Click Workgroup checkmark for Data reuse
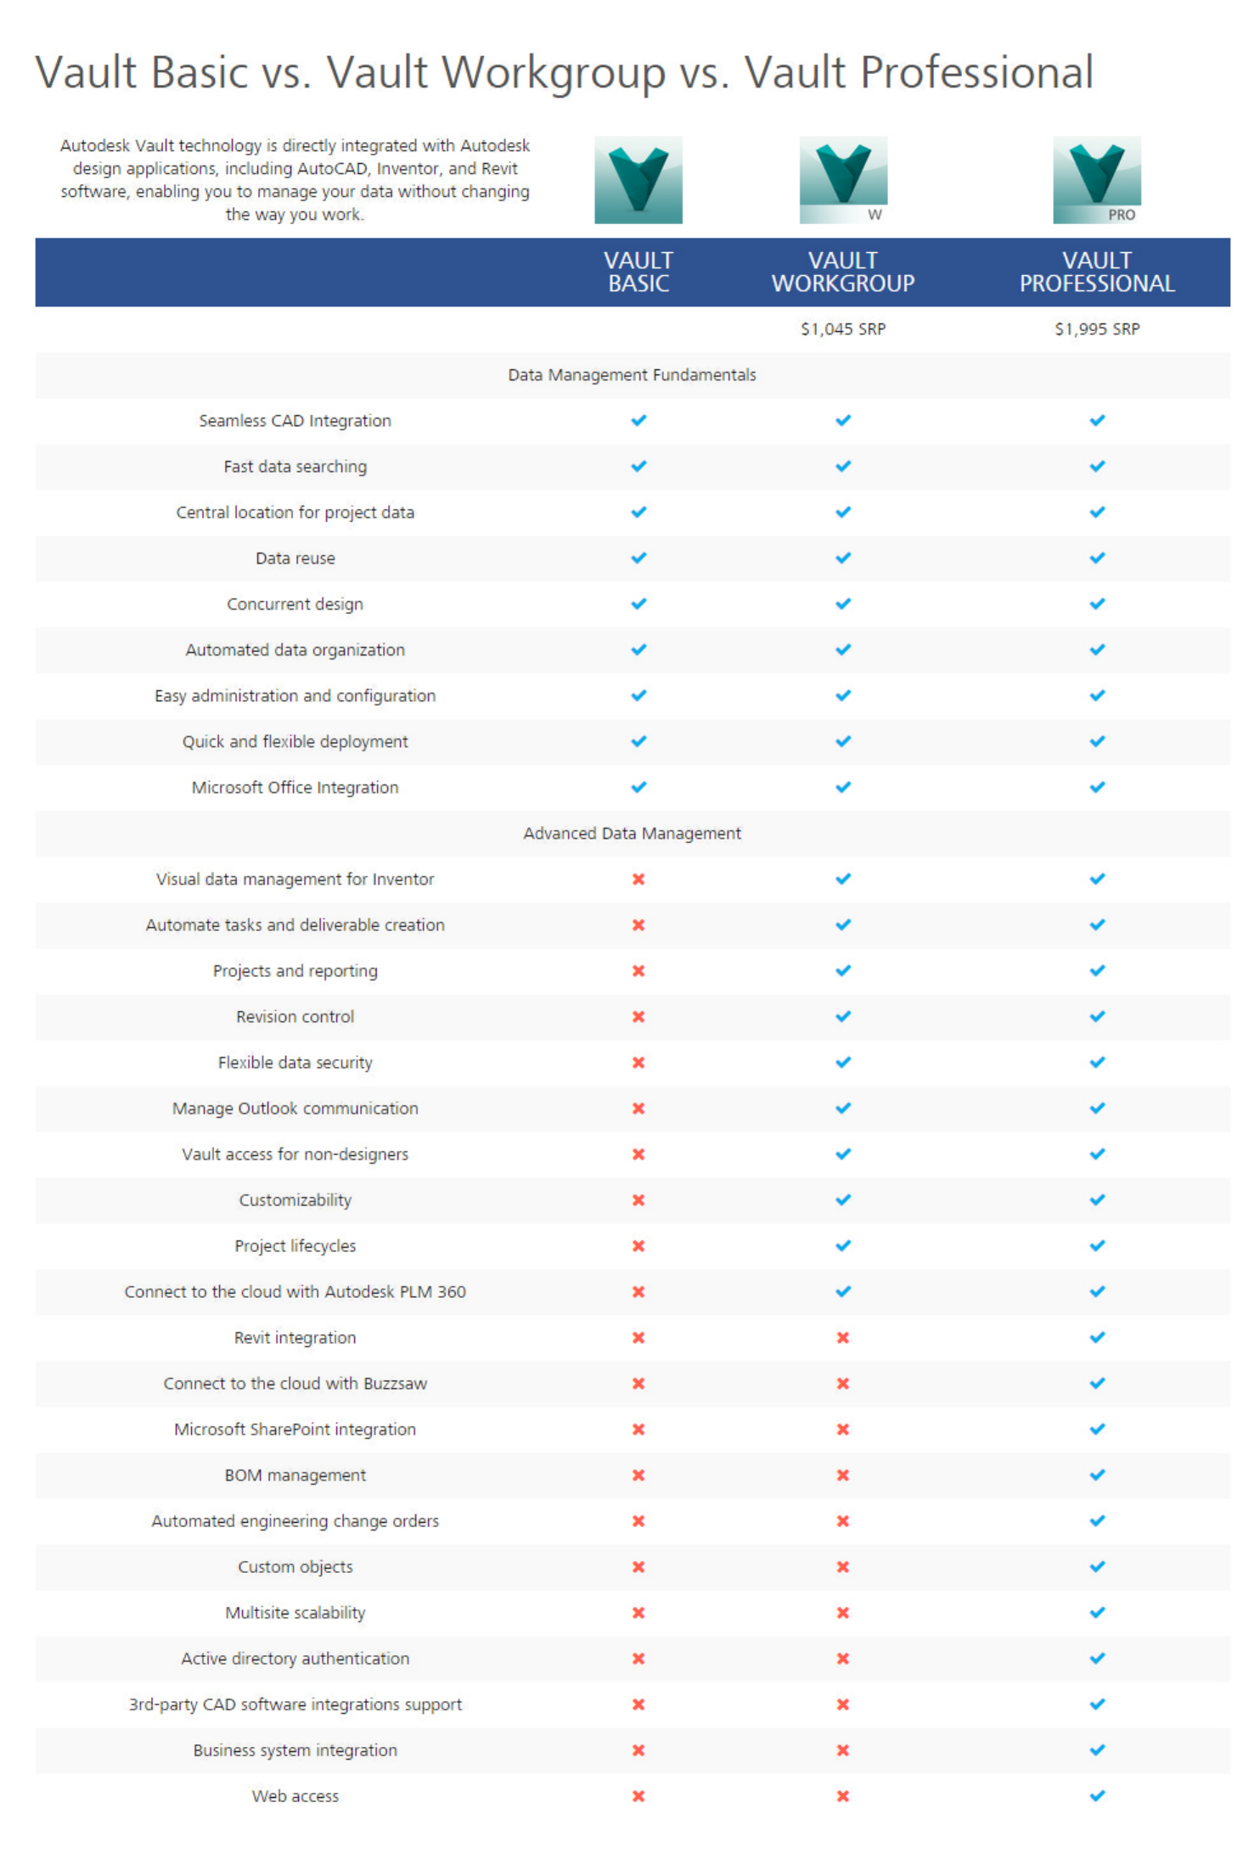Screen dimensions: 1260x1876 [x=843, y=558]
